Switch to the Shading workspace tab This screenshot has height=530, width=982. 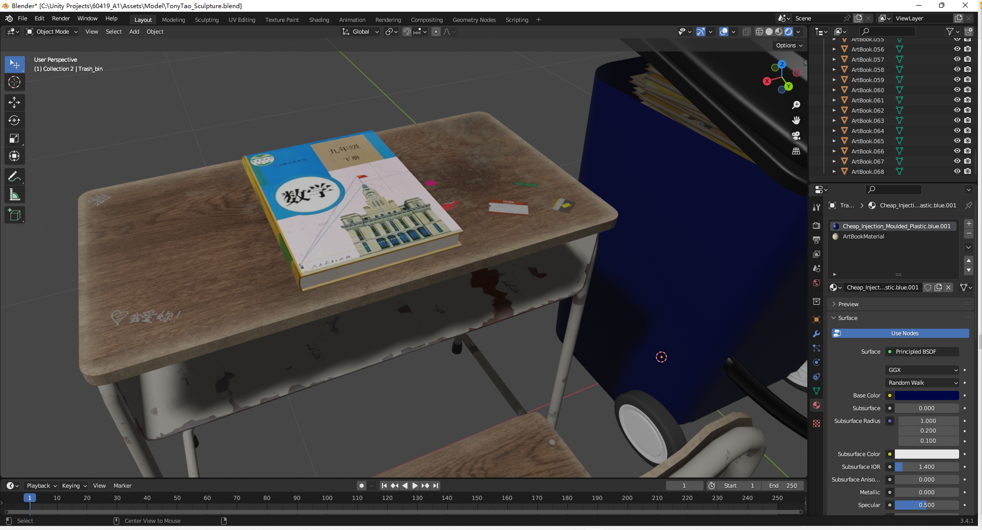[319, 20]
